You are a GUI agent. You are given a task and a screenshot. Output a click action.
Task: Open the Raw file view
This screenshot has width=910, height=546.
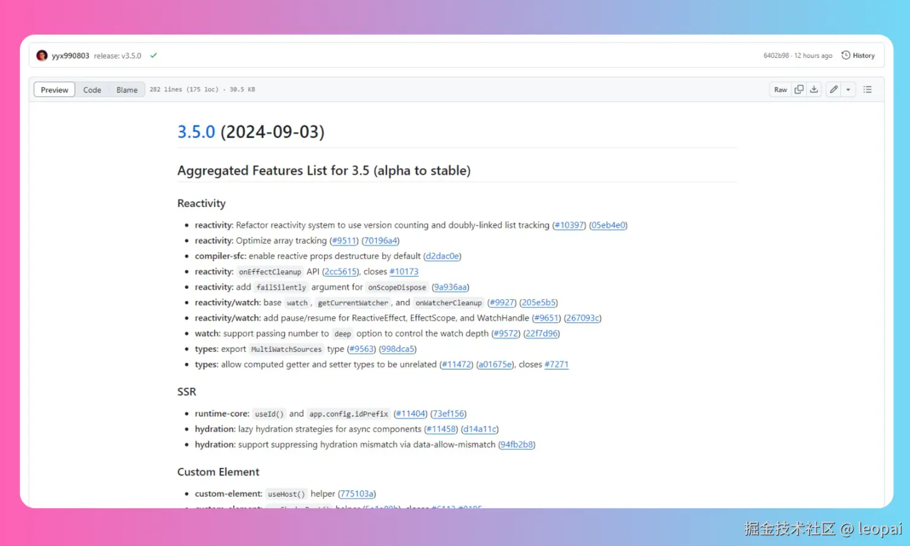780,89
